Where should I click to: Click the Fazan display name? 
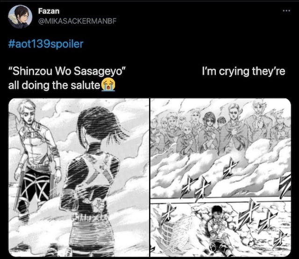point(49,11)
